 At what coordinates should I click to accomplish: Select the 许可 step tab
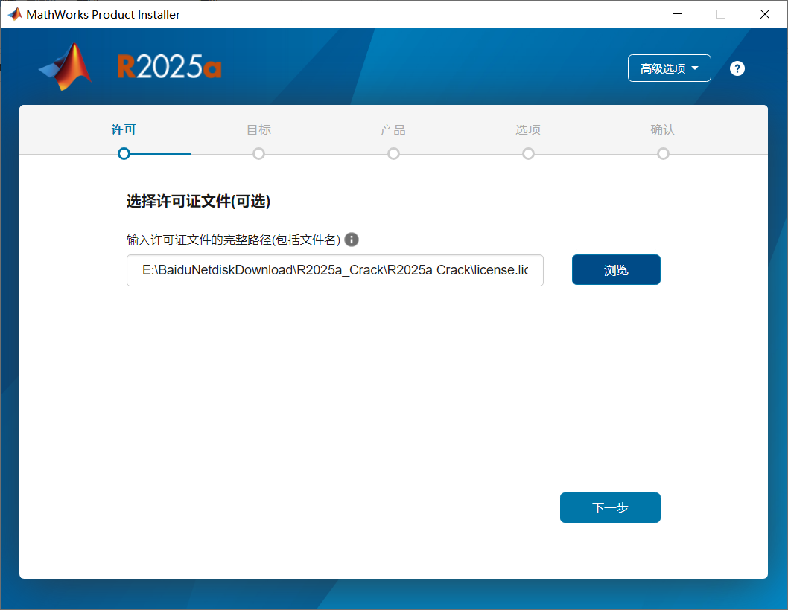pyautogui.click(x=124, y=130)
